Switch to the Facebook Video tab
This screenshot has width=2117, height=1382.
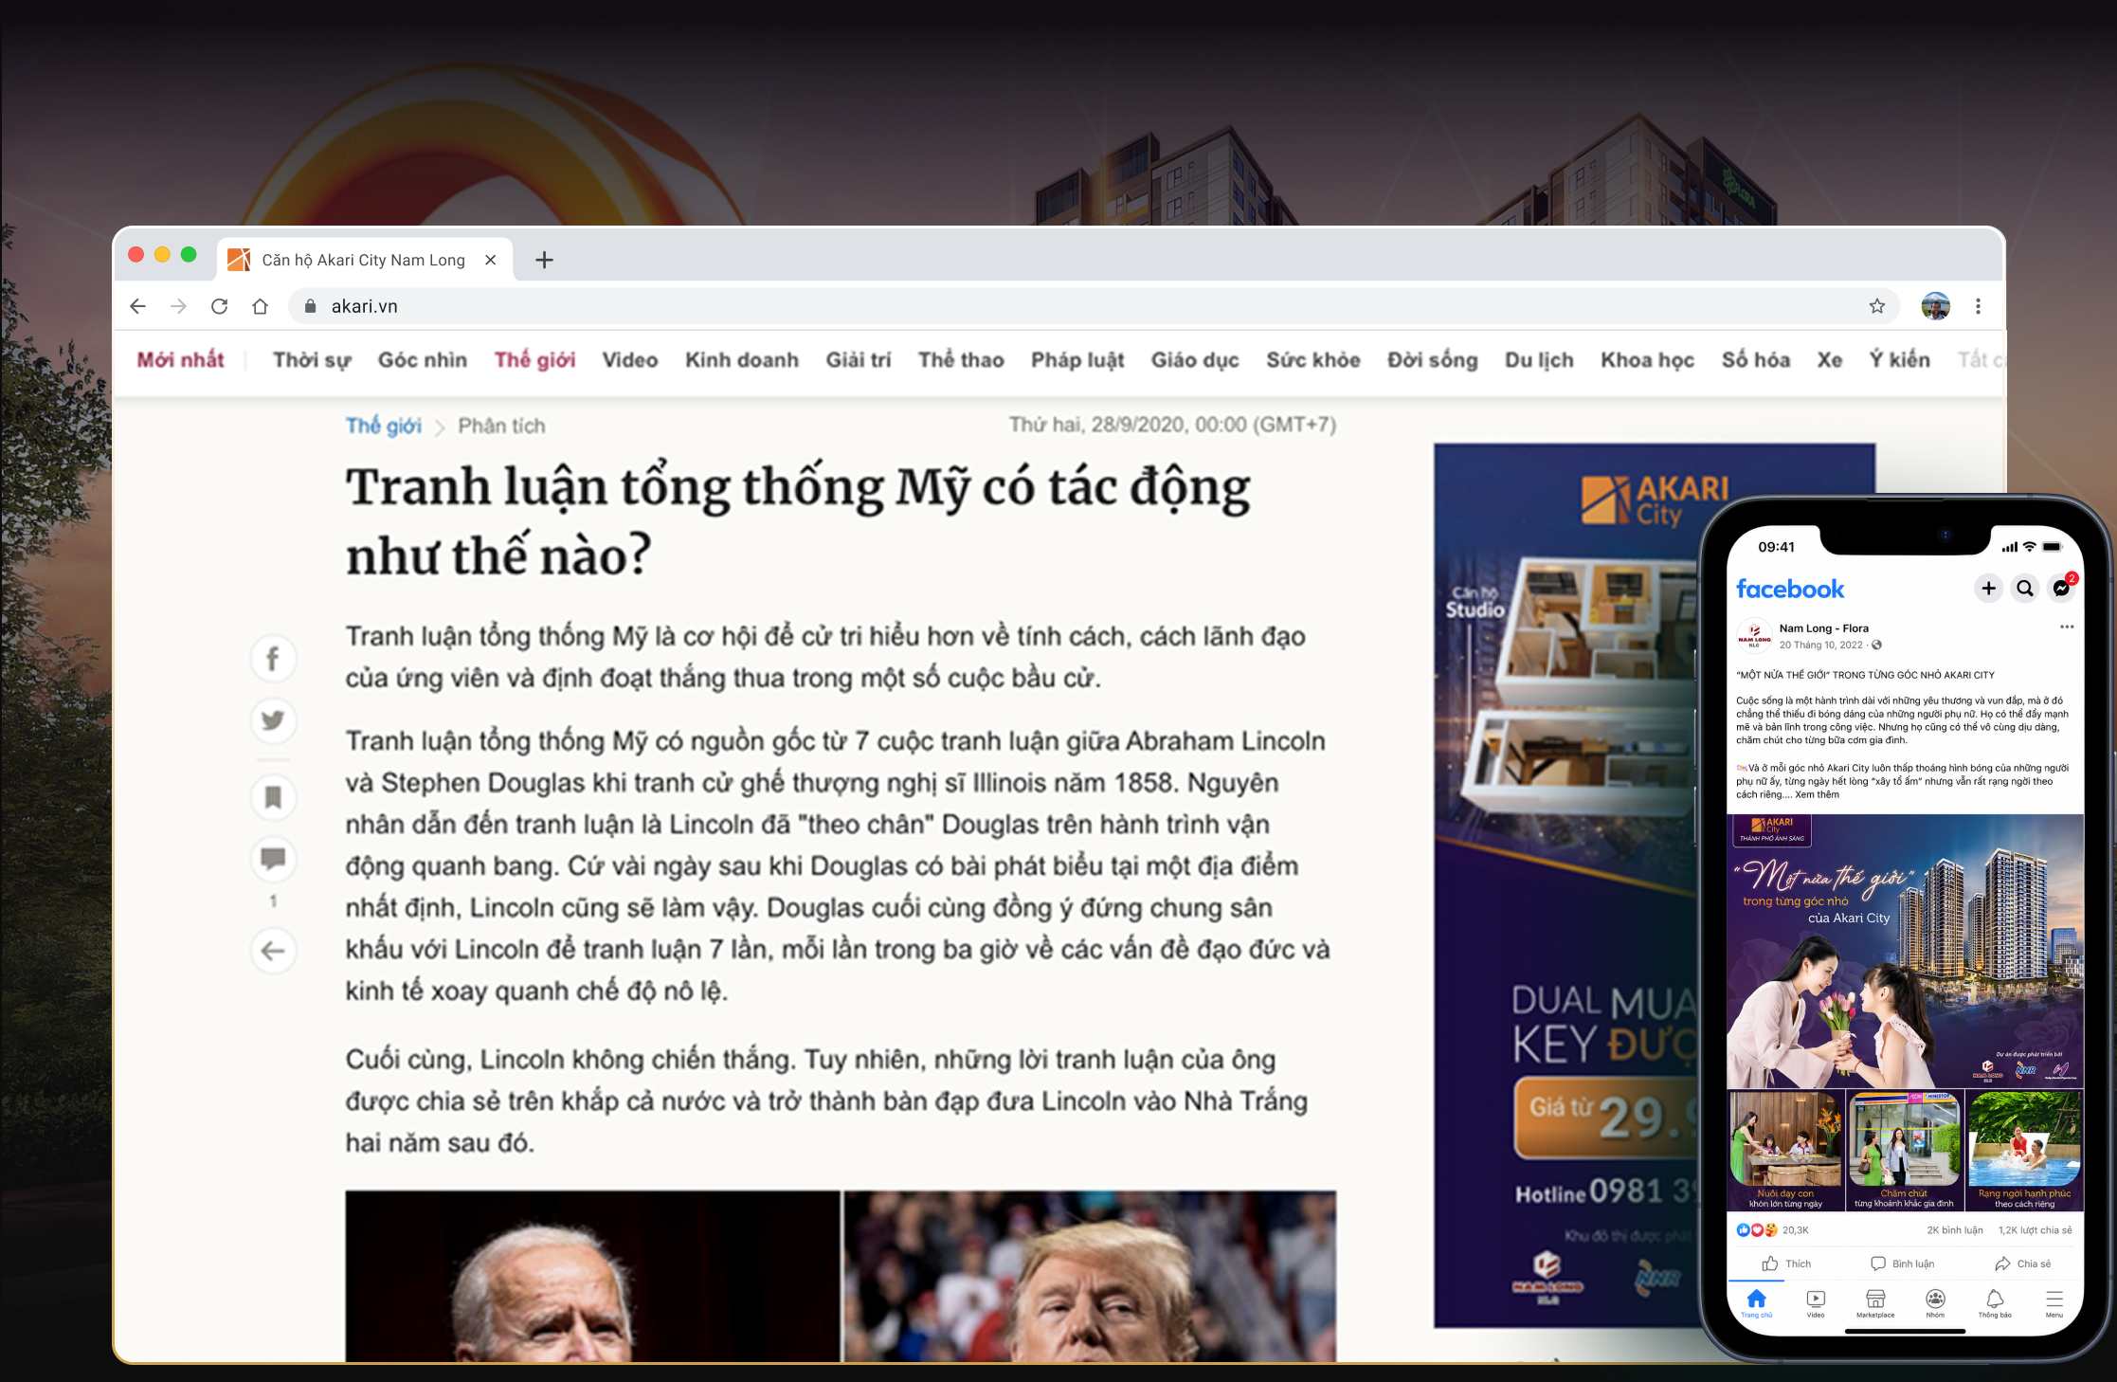[1816, 1303]
